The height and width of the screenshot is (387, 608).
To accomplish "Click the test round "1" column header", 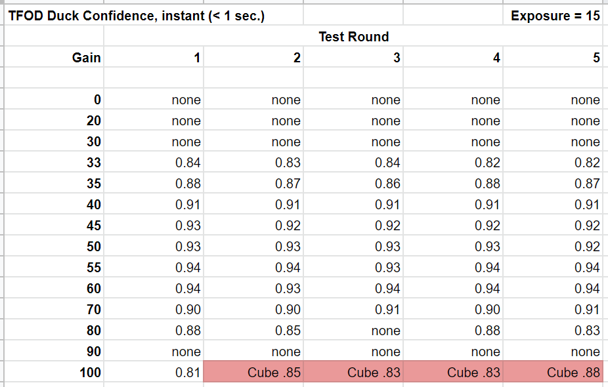I will (197, 58).
